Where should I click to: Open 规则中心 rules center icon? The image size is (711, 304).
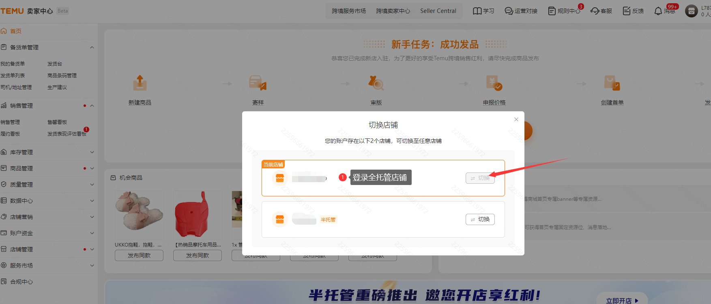click(x=552, y=11)
